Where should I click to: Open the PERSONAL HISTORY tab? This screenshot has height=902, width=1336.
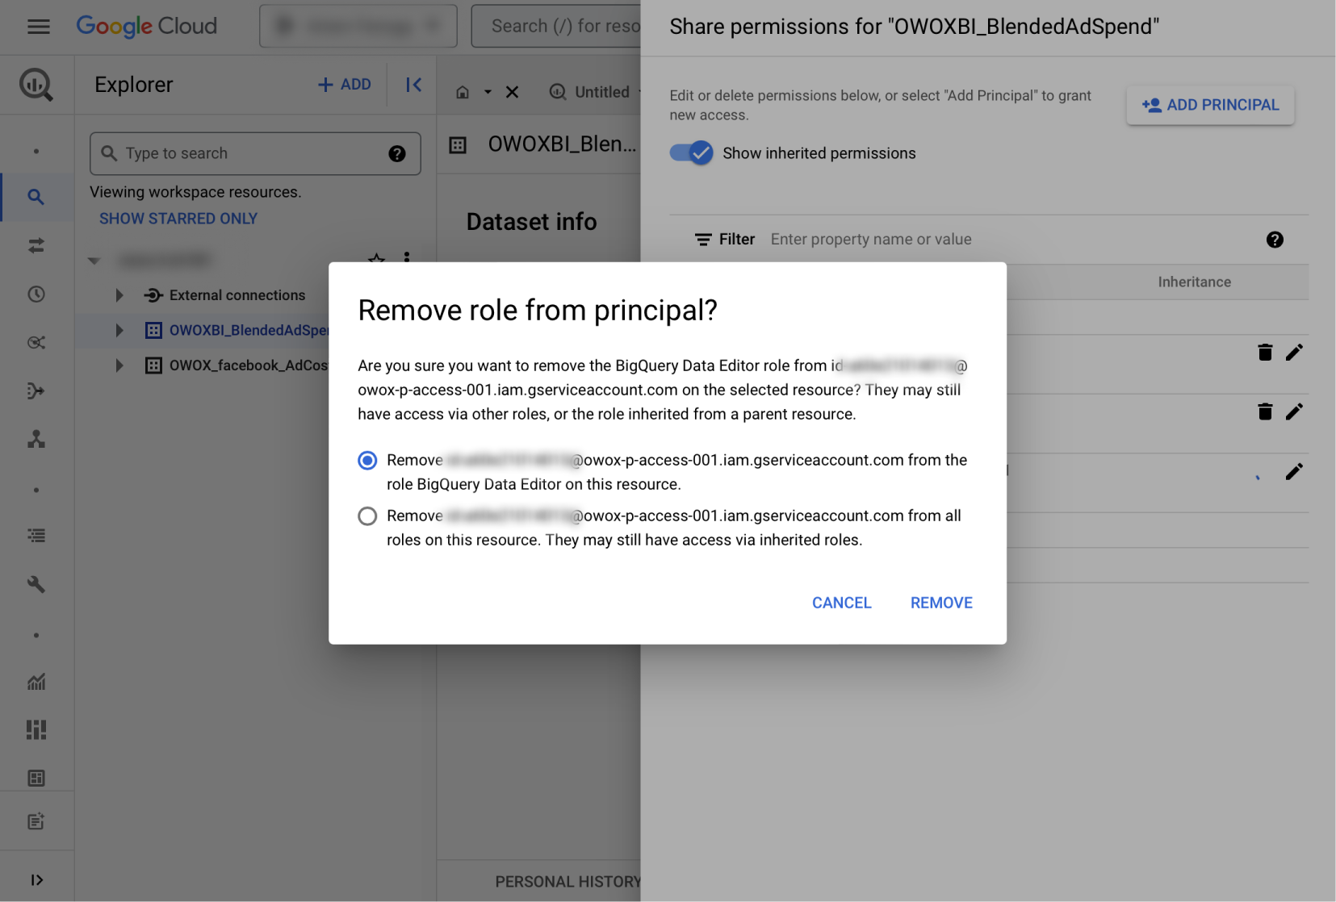click(x=567, y=882)
